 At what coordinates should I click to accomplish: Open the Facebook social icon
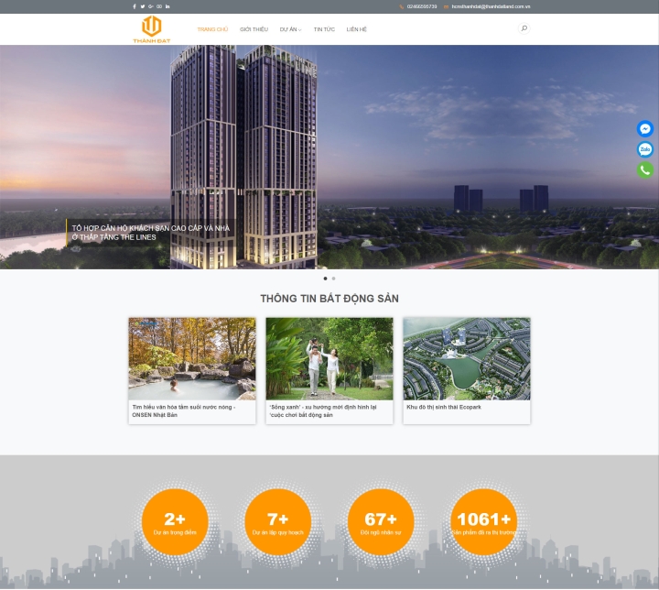(x=135, y=6)
